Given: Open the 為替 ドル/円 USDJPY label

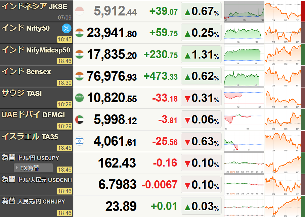Looking at the screenshot, I should (30, 158).
